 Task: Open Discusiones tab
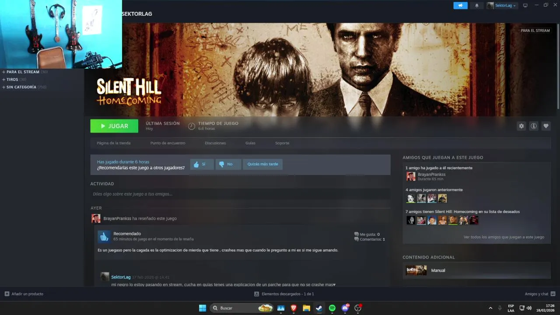coord(215,143)
